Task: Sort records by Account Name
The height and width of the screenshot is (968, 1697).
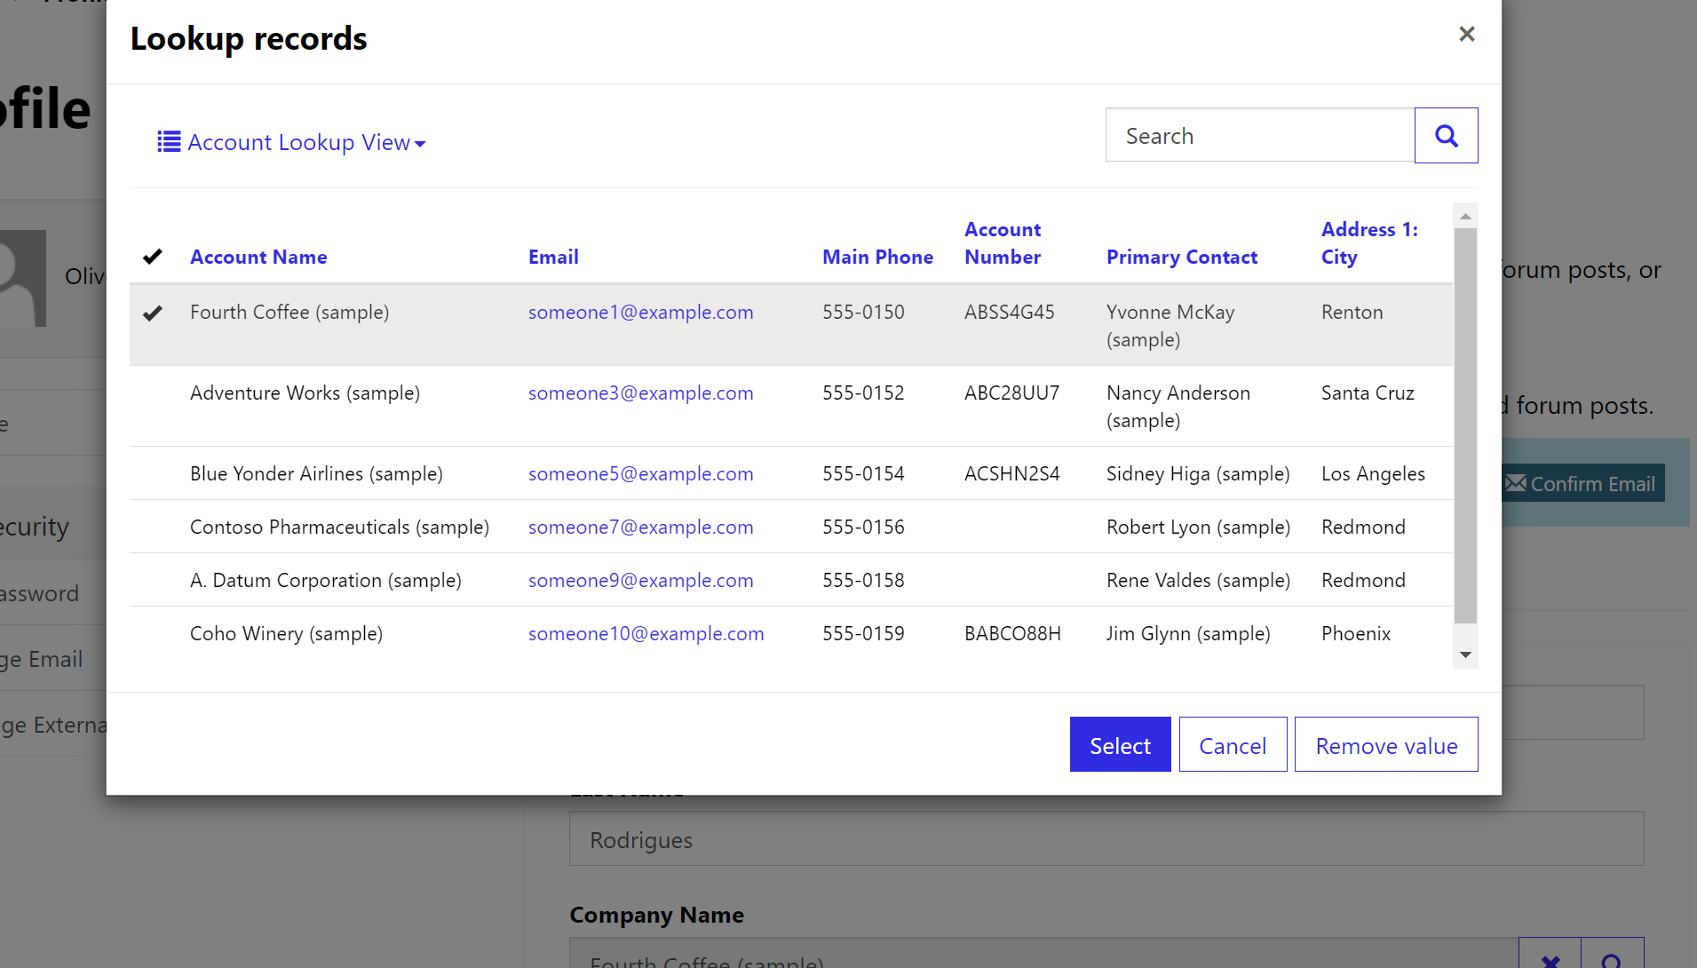Action: pyautogui.click(x=258, y=257)
